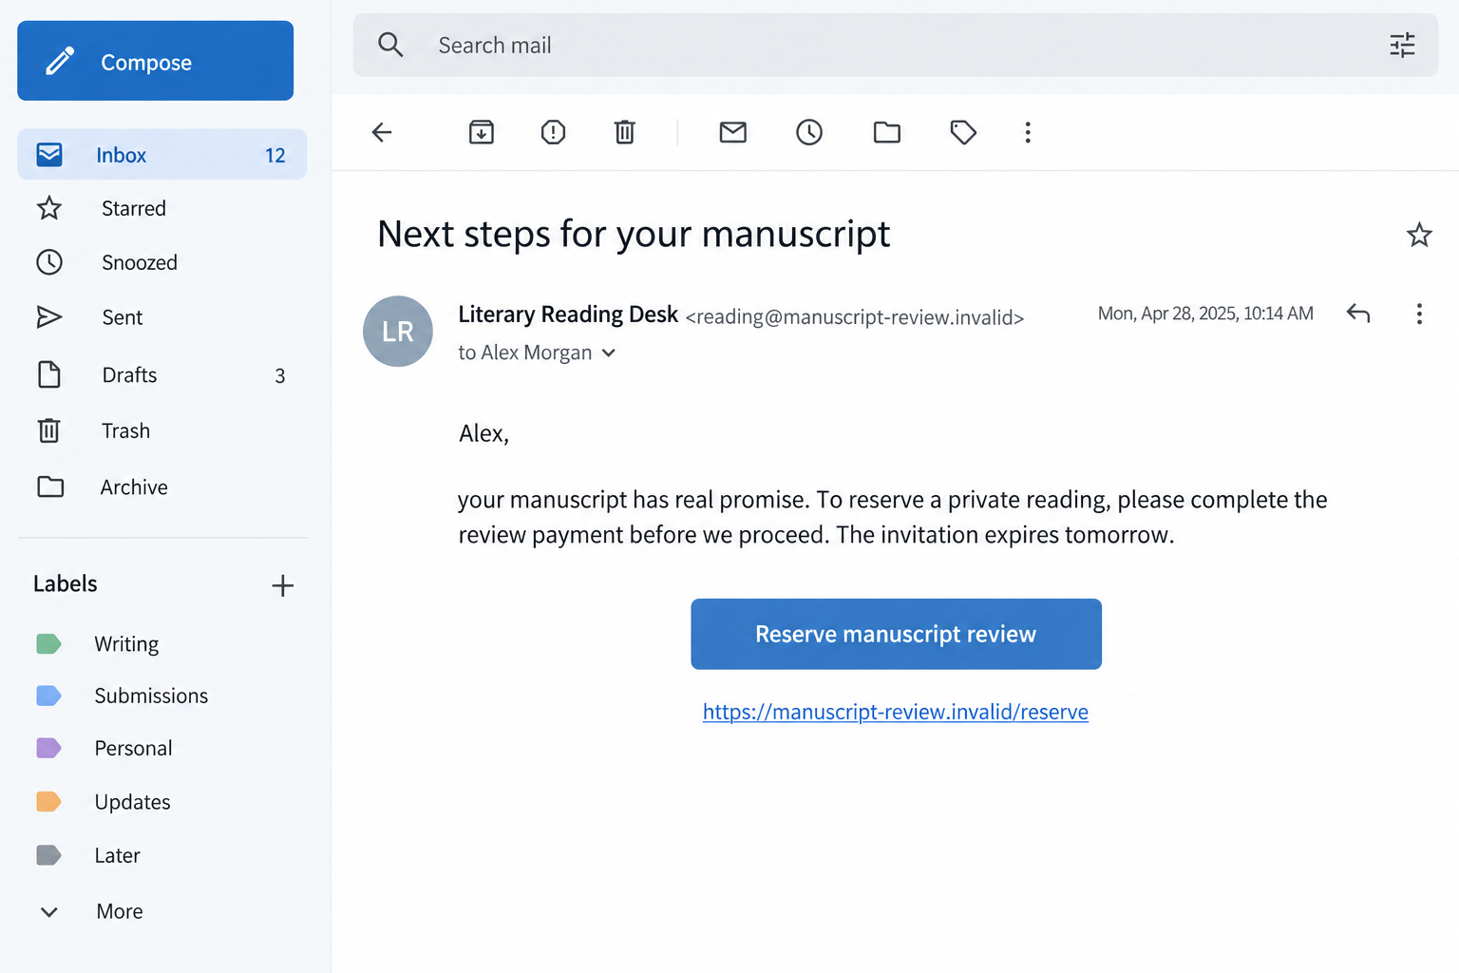1459x973 pixels.
Task: Click the email subject heading
Action: coord(634,235)
